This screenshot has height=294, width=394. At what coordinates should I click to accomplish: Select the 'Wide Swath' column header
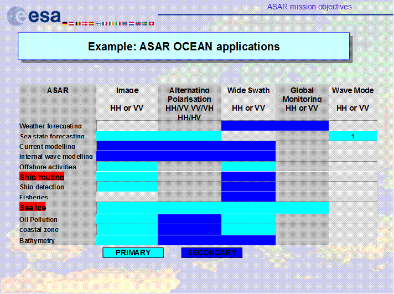[248, 102]
